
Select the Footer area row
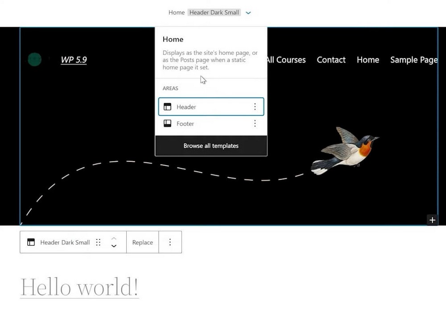(x=211, y=124)
